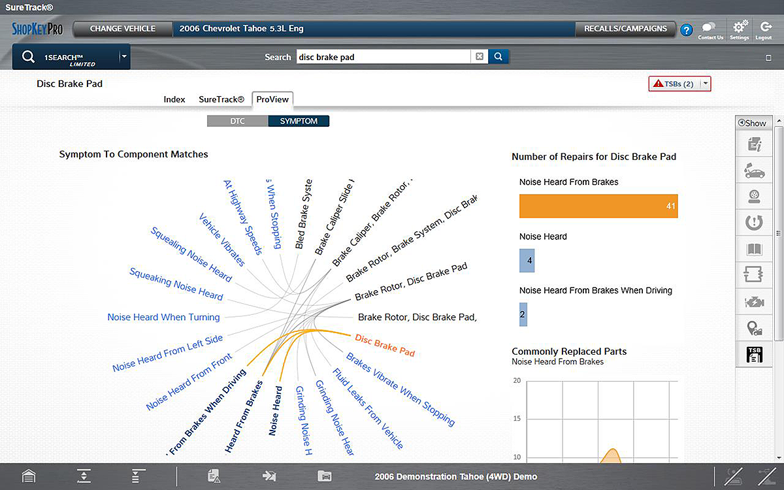The image size is (784, 490).
Task: Open the SureTrack tab
Action: click(221, 99)
